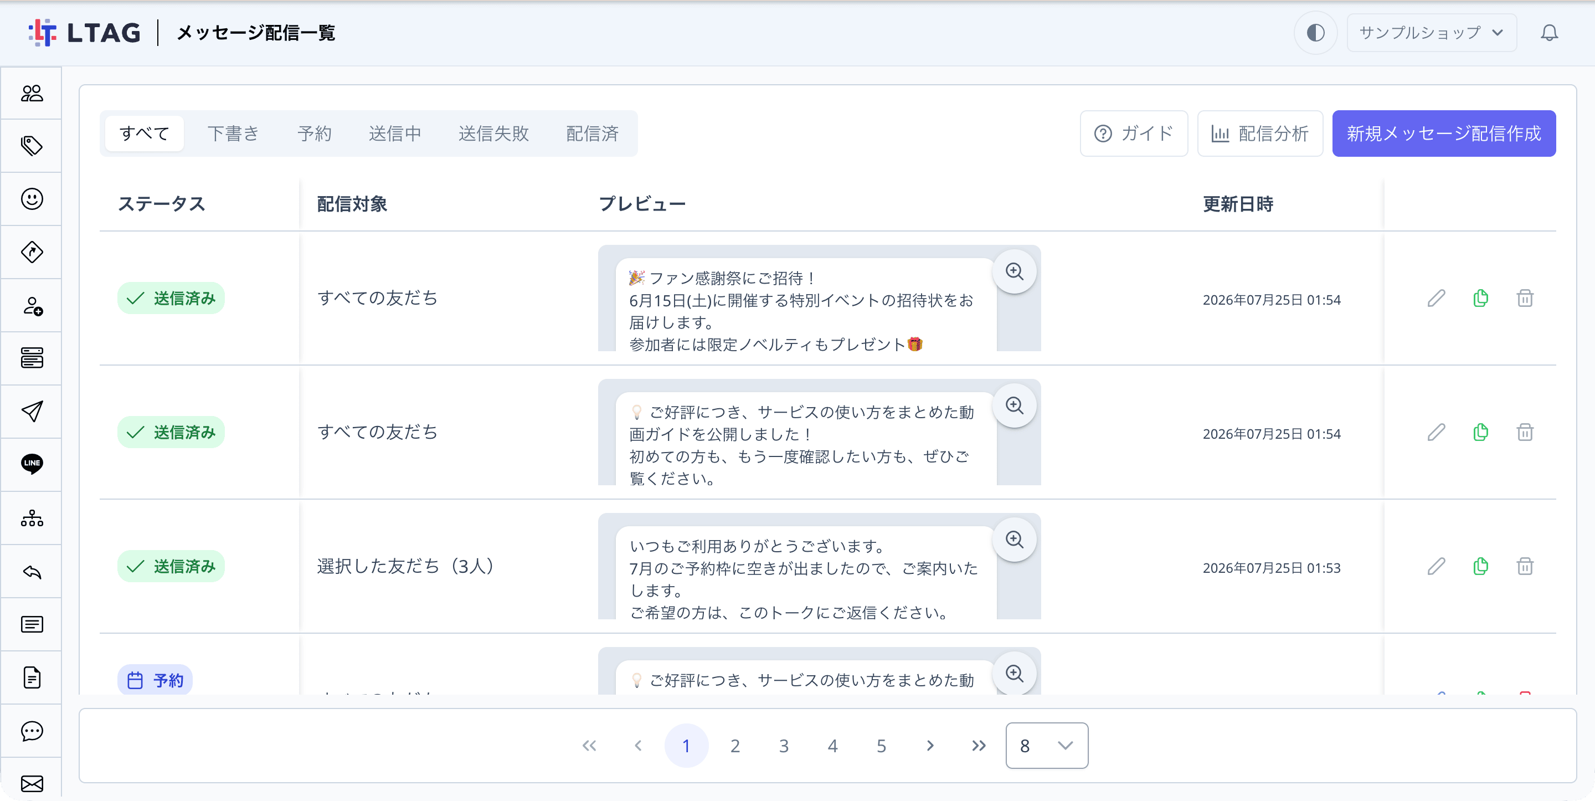The height and width of the screenshot is (801, 1595).
Task: Toggle dark mode theme switch
Action: point(1315,33)
